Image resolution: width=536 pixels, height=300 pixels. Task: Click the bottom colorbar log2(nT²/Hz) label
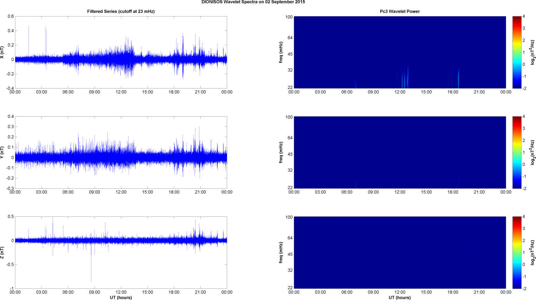[533, 253]
